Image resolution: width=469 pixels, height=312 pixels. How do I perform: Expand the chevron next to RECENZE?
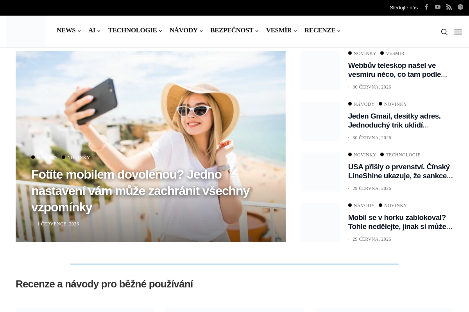(339, 31)
